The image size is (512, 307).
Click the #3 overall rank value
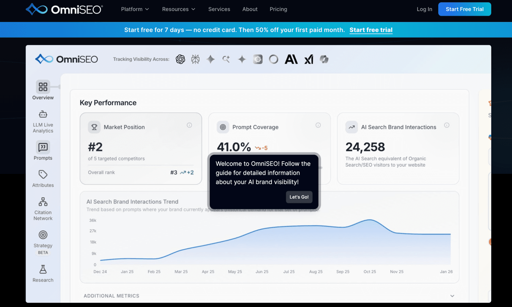(x=174, y=172)
